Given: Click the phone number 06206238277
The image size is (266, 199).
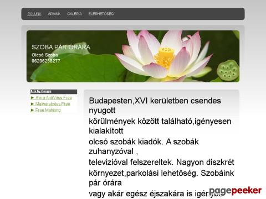Looking at the screenshot, I should [46, 61].
